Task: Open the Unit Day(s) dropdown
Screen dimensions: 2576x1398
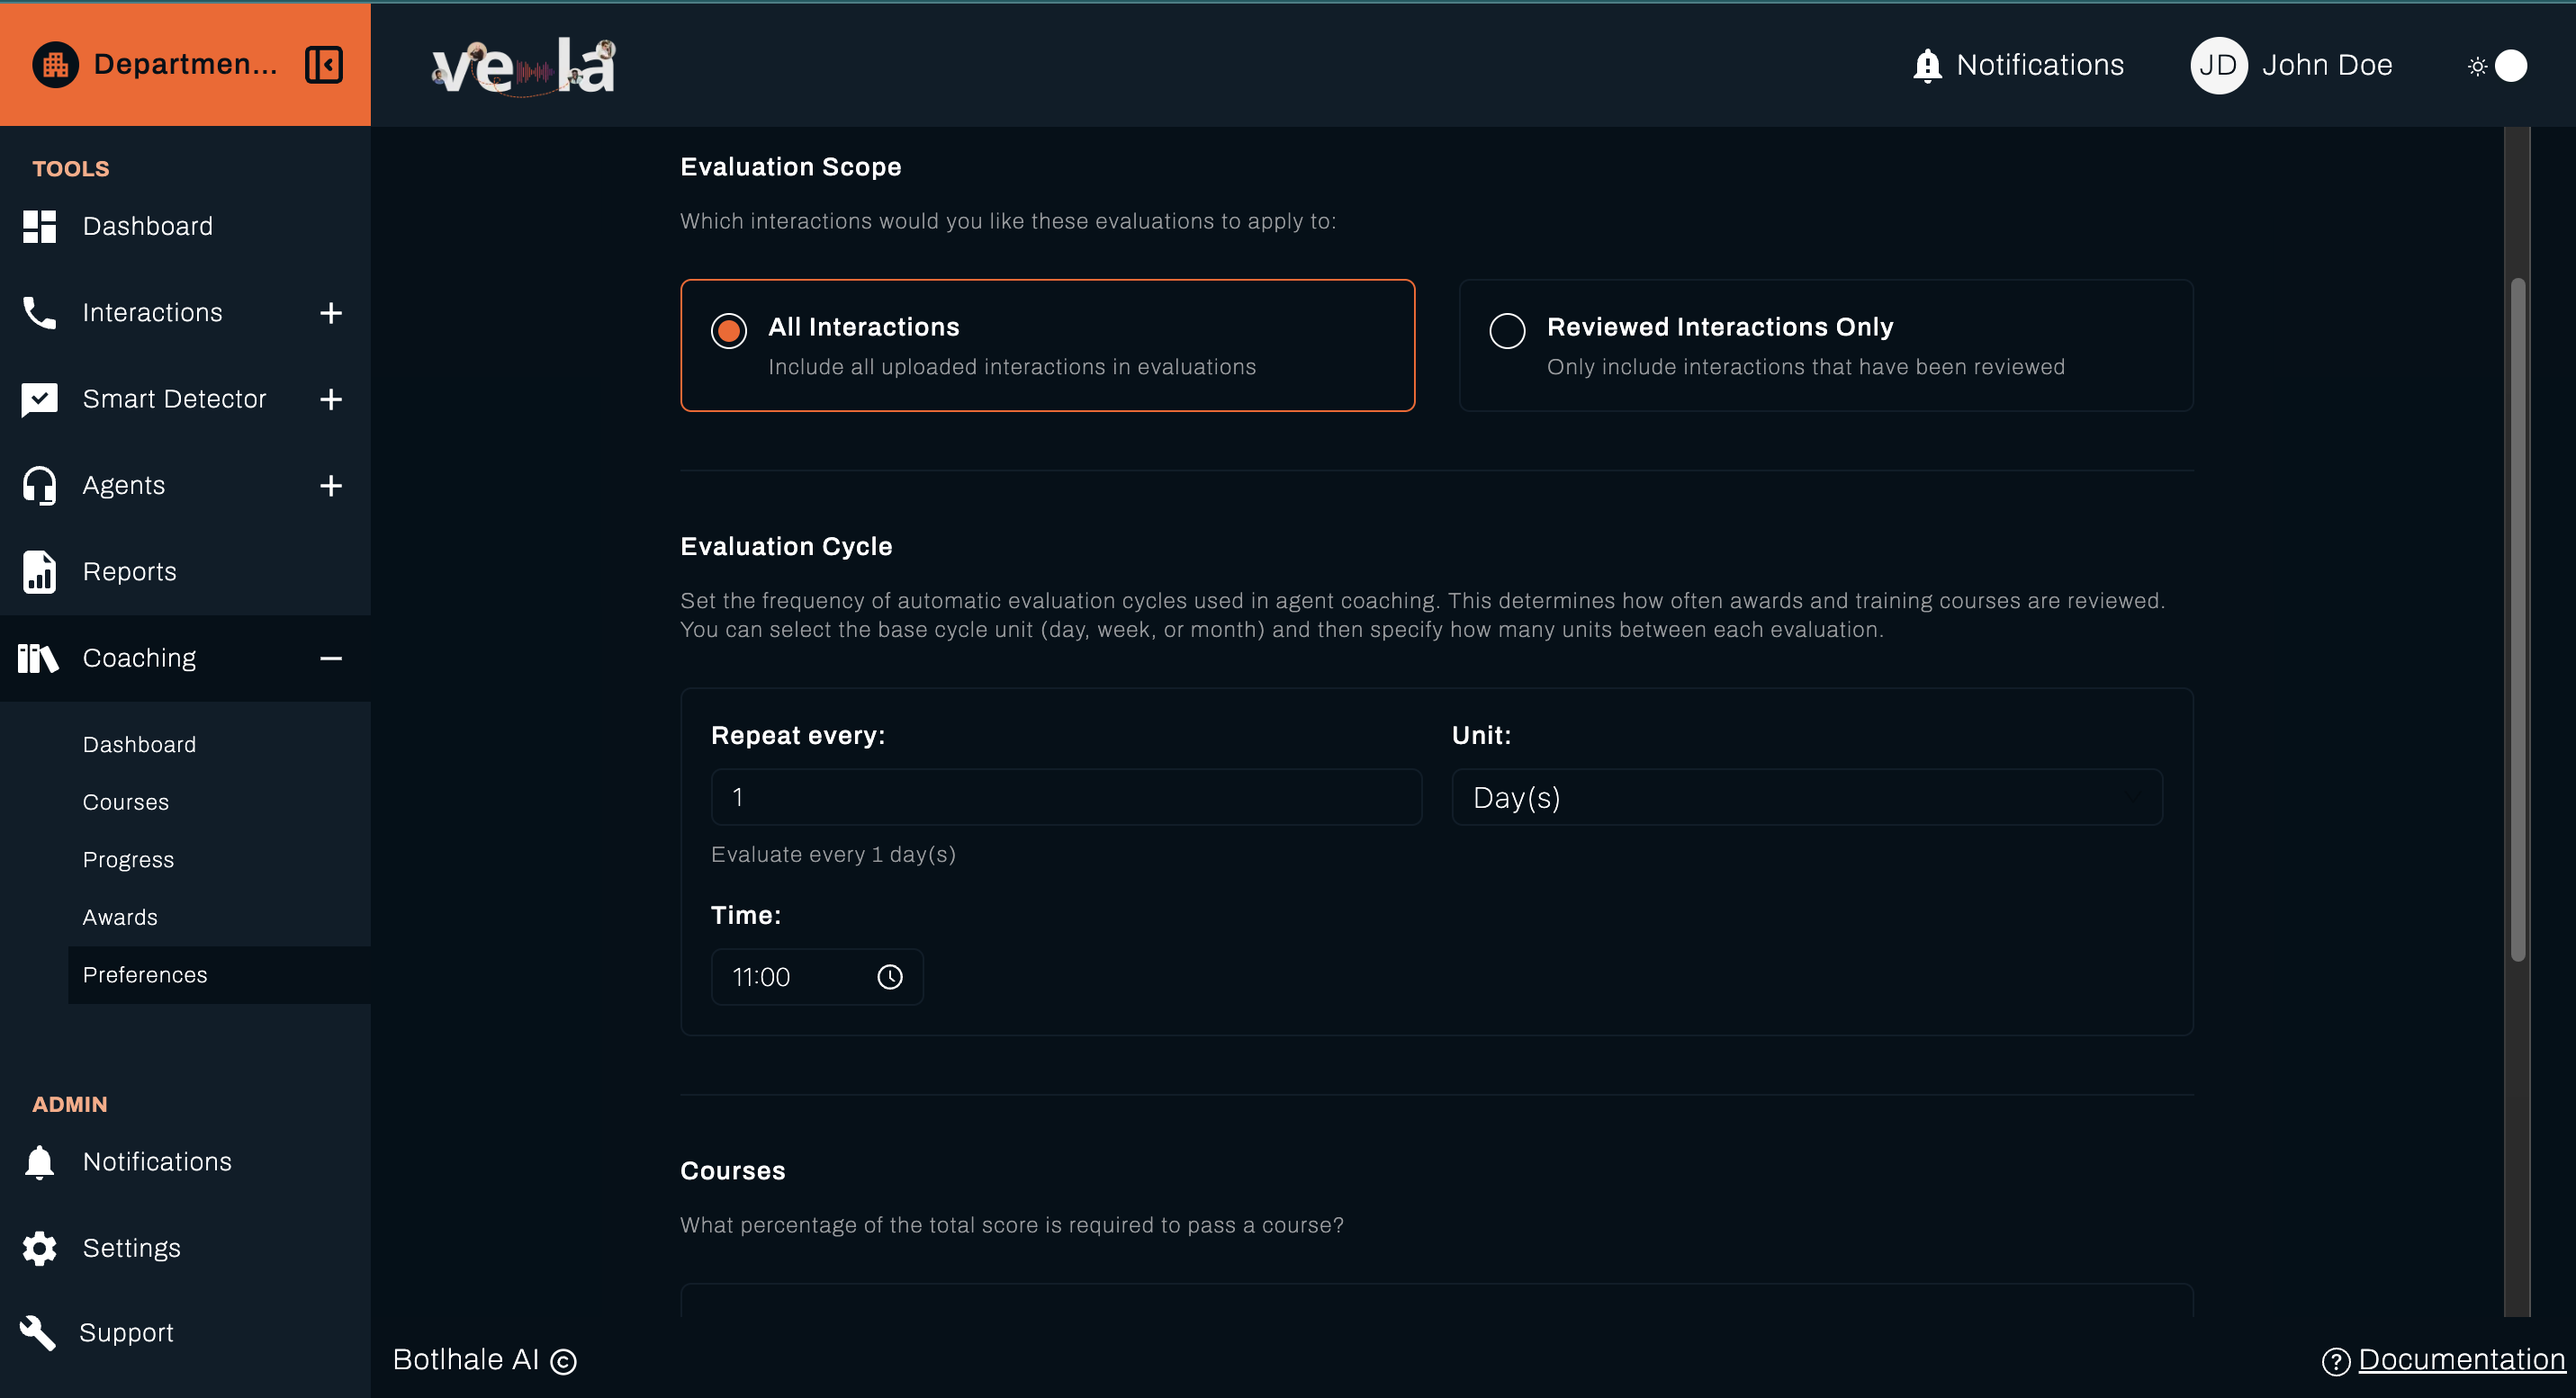Action: 1805,796
